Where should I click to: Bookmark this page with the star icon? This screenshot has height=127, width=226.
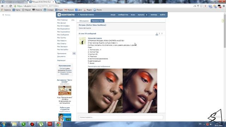click(x=201, y=6)
